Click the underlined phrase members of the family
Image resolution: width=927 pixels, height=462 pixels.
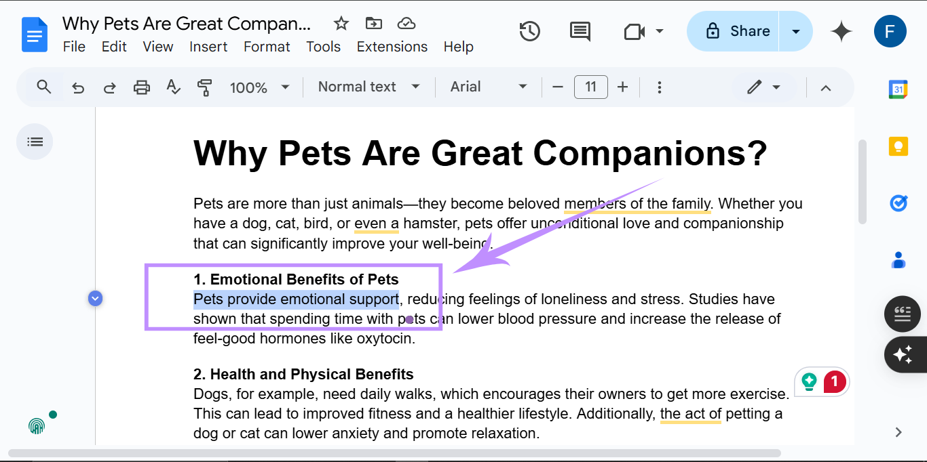point(637,203)
